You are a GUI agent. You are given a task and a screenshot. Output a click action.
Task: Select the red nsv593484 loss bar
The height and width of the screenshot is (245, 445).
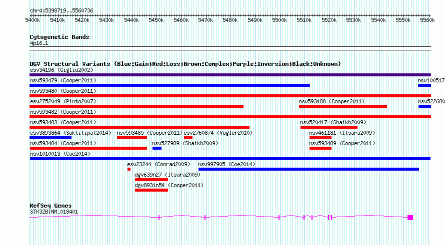tap(88, 148)
